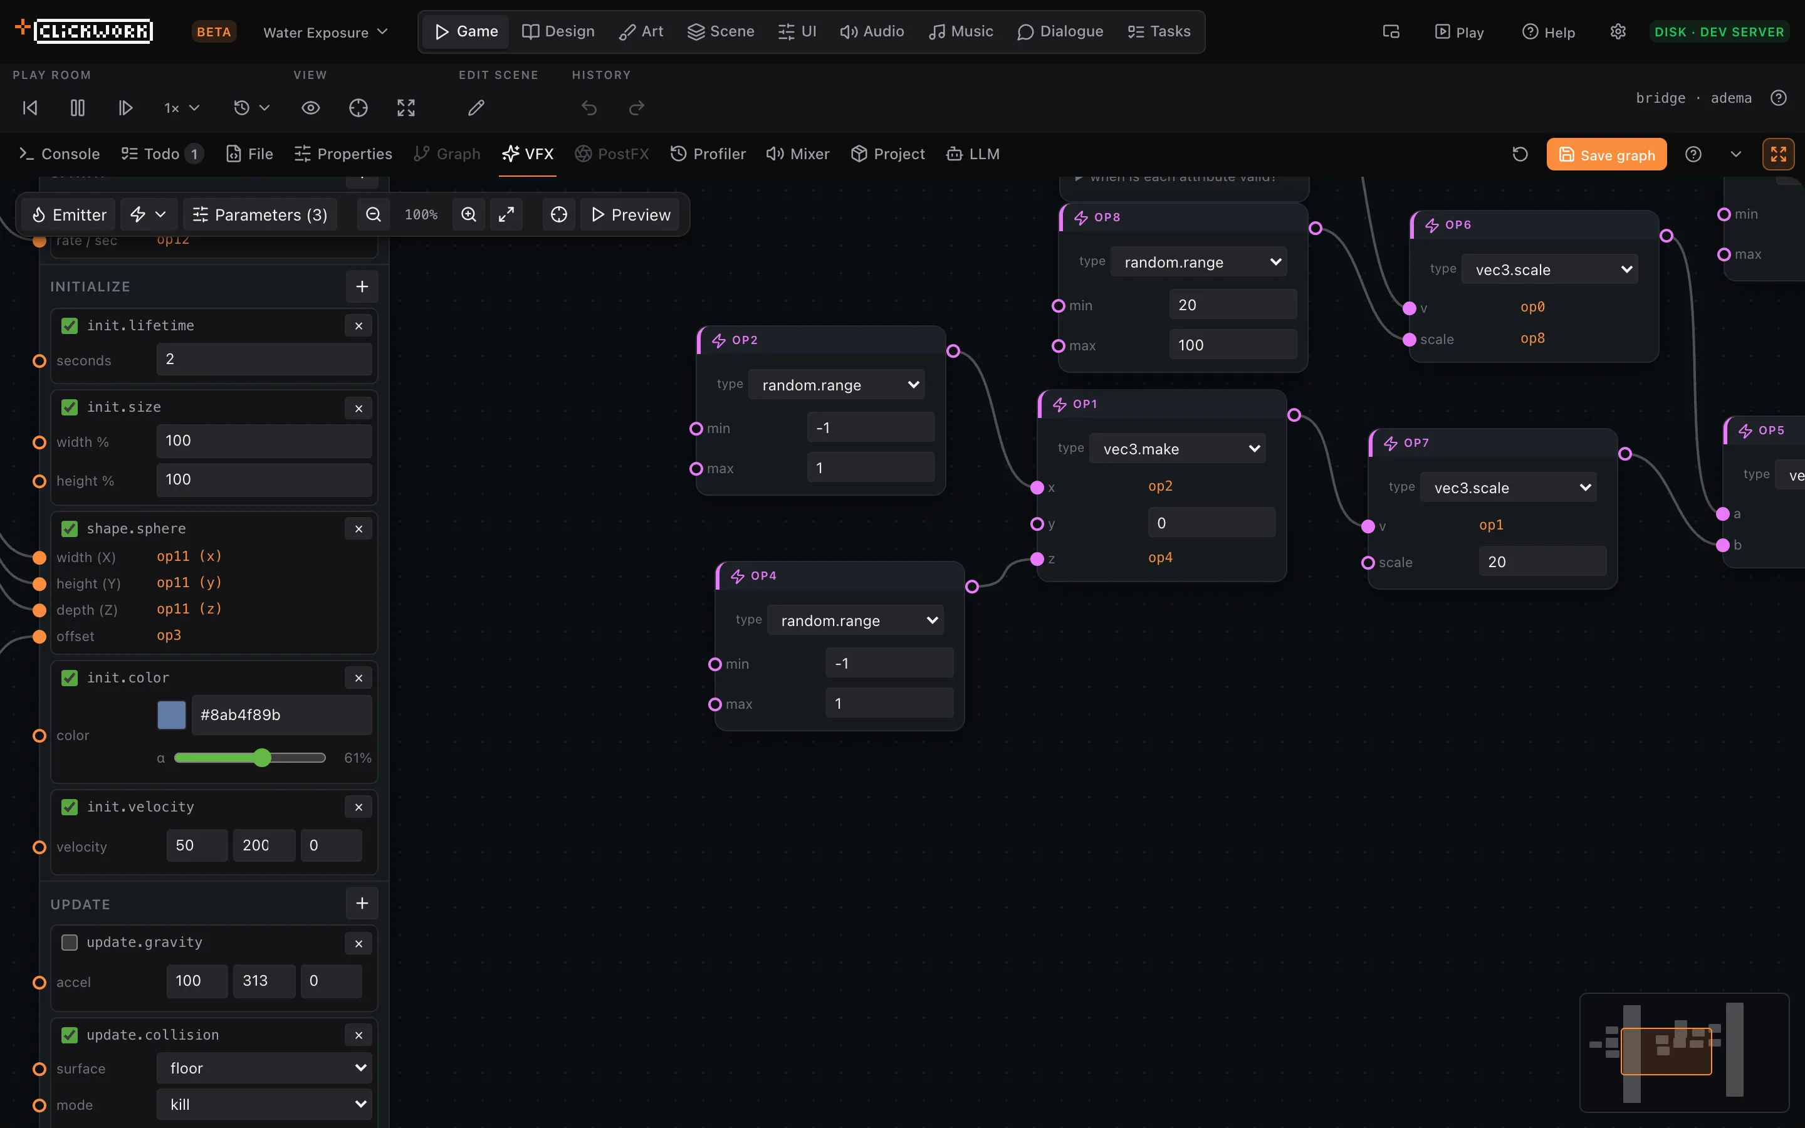This screenshot has width=1805, height=1128.
Task: Enable the update.gravity checkbox
Action: [70, 943]
